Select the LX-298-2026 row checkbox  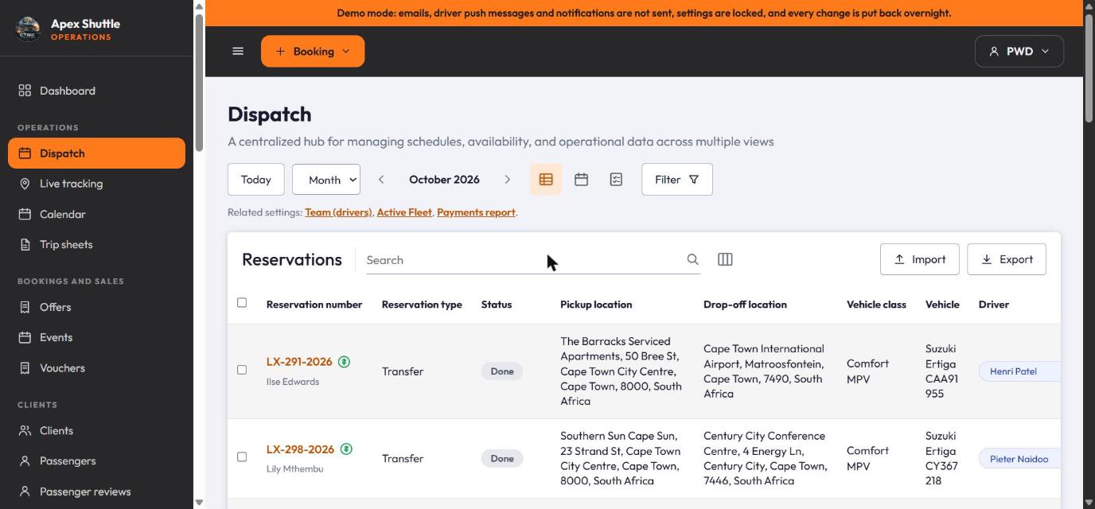point(242,457)
